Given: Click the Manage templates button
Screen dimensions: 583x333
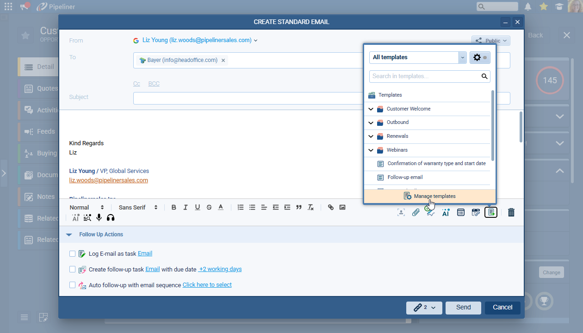Looking at the screenshot, I should pos(430,196).
